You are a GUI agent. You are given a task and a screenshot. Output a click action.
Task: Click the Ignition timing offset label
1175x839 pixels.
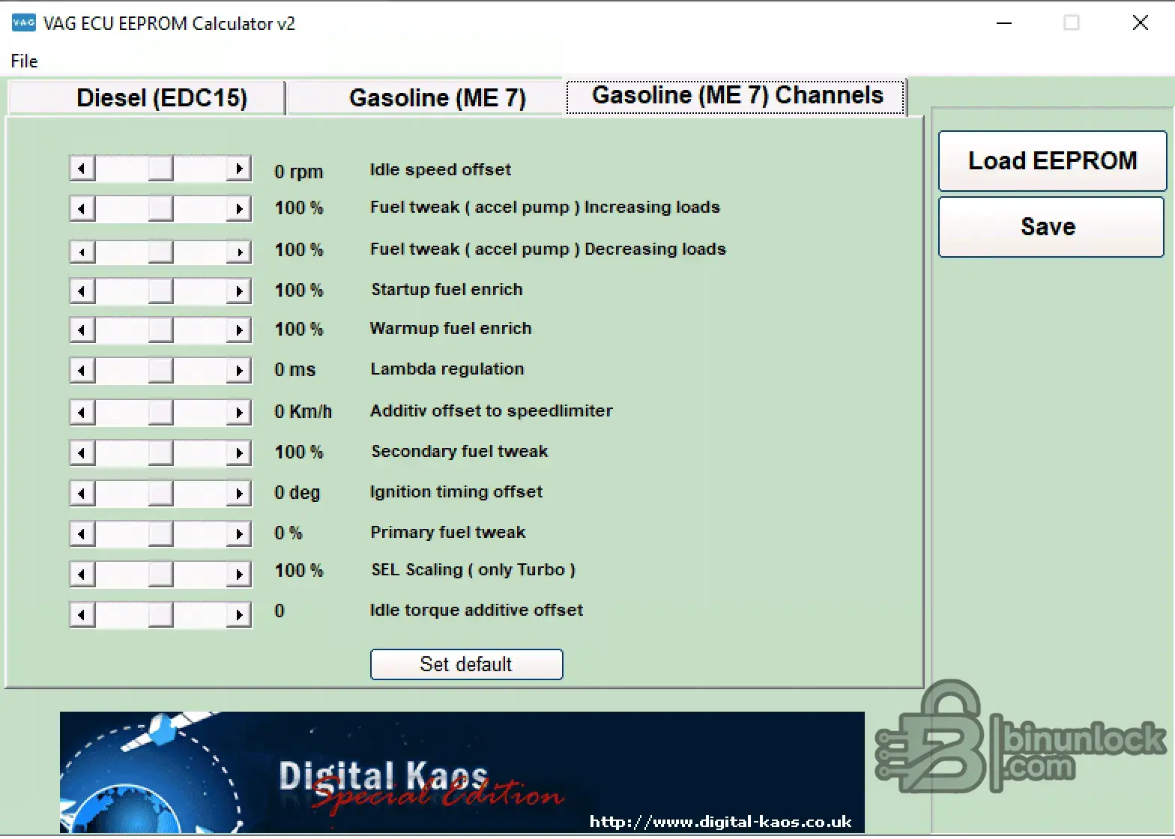tap(456, 491)
